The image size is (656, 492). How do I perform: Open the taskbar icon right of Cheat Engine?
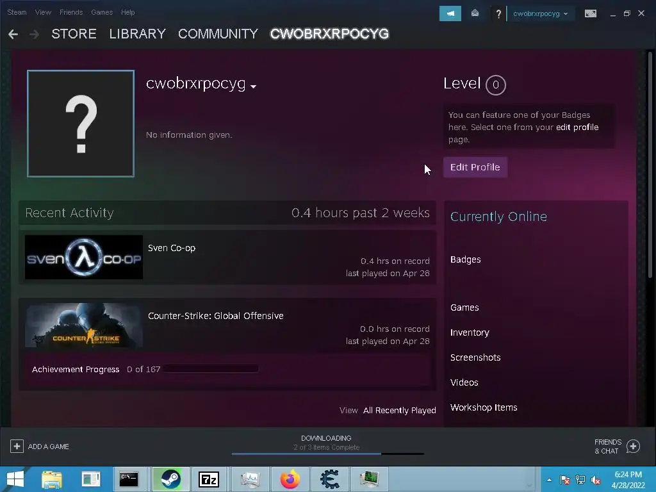(370, 479)
